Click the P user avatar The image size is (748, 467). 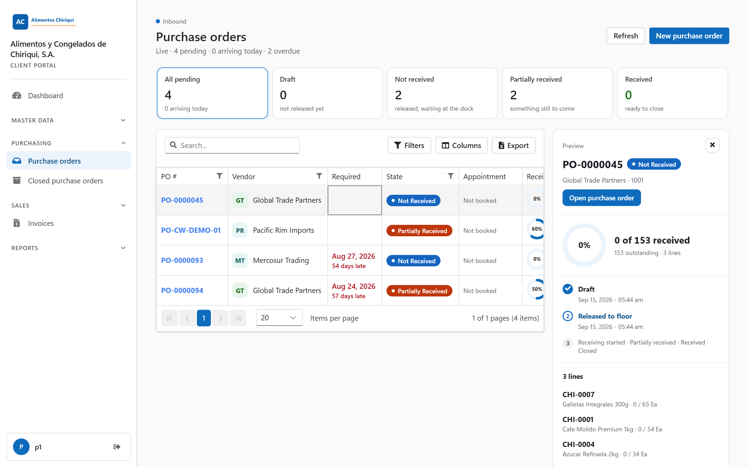click(x=21, y=447)
